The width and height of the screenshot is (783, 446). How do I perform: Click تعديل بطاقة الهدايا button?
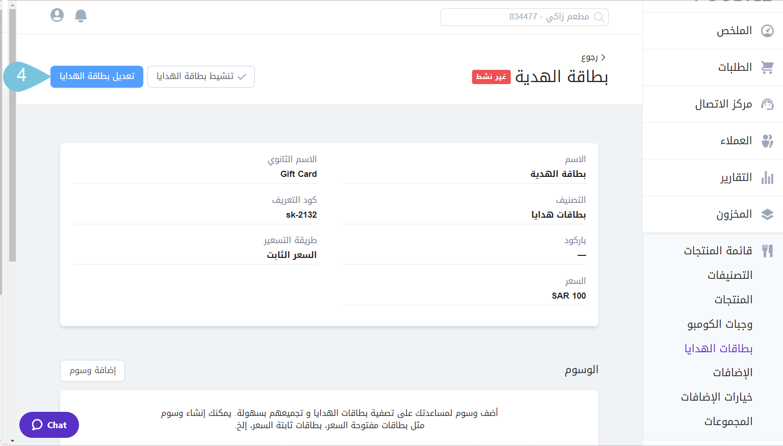pyautogui.click(x=97, y=76)
